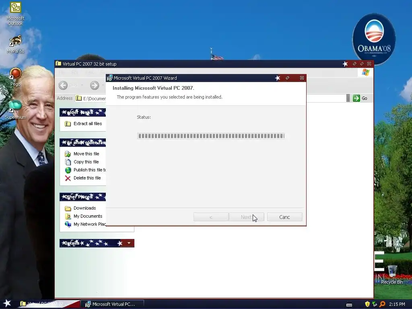Click the green Go button by the address bar

360,98
